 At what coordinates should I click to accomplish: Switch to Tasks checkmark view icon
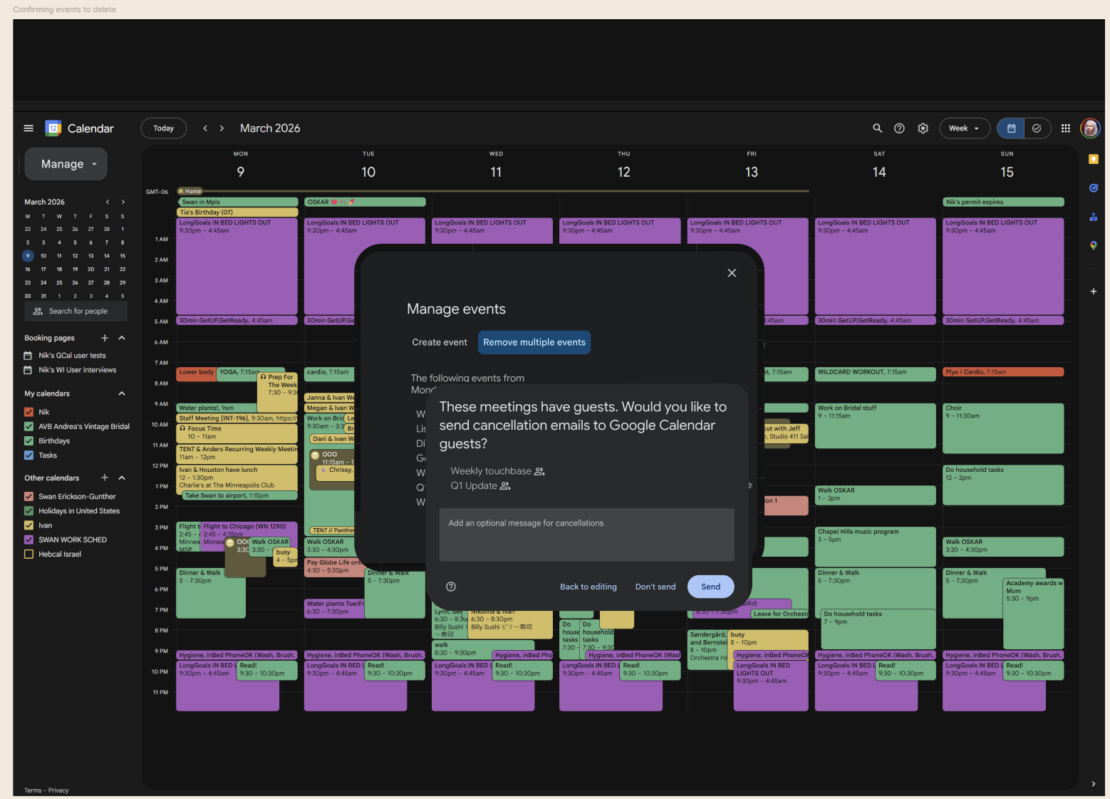pyautogui.click(x=1037, y=128)
